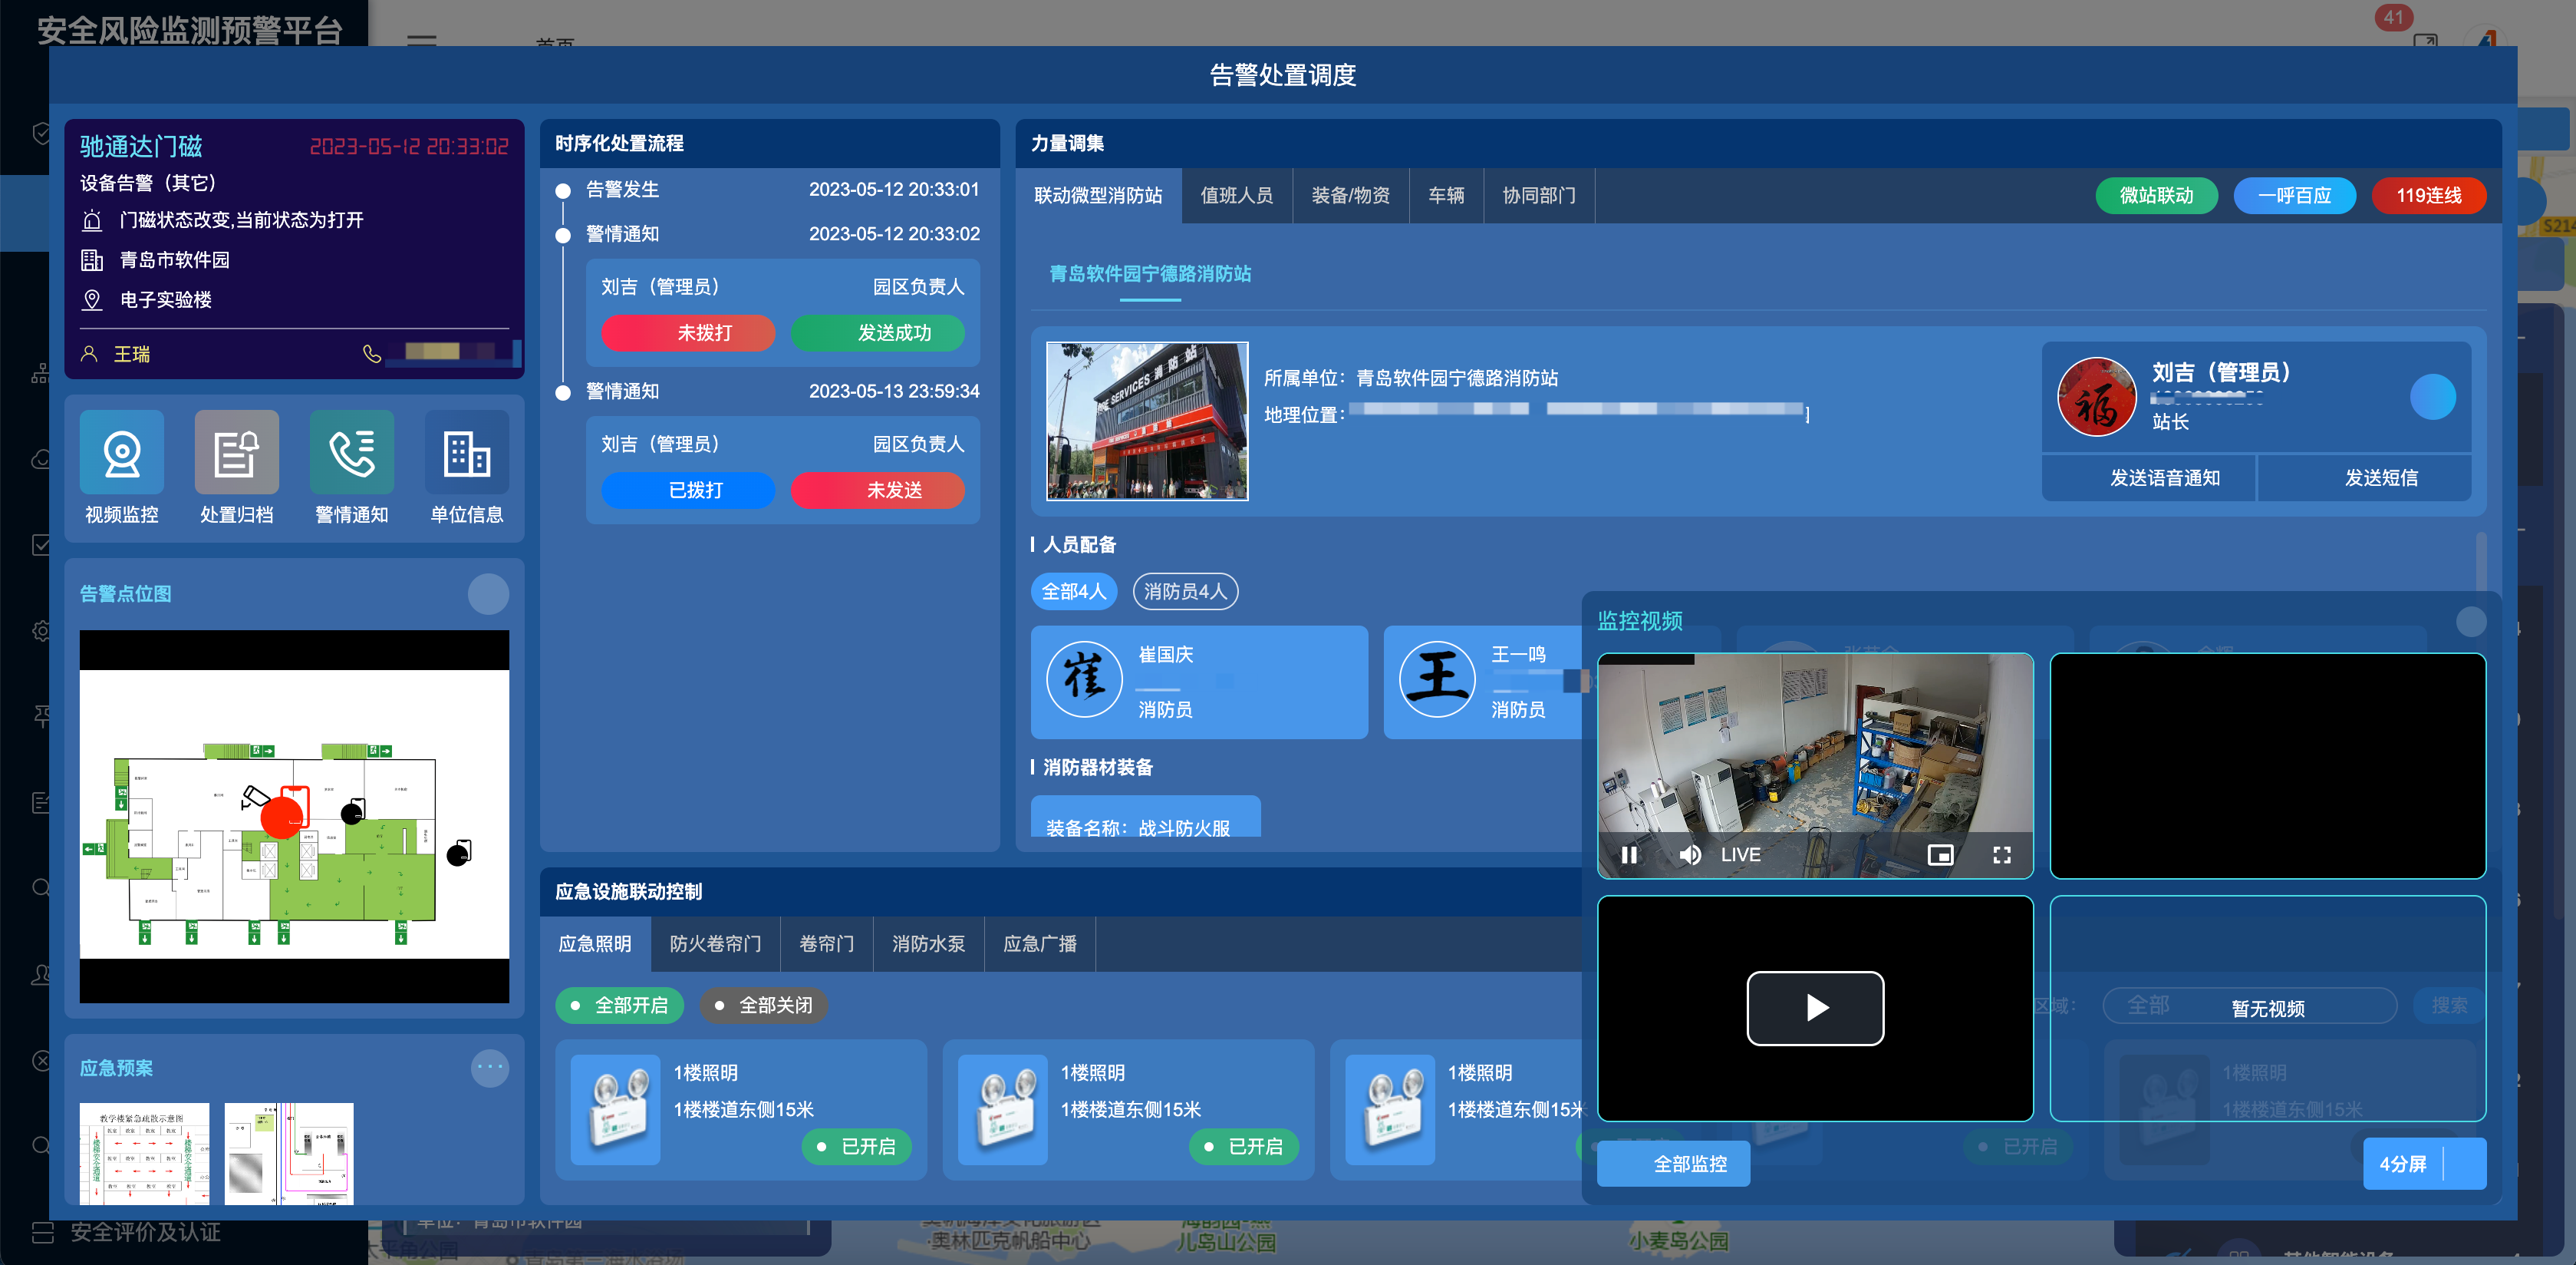Click the contact name 王瑞

132,355
